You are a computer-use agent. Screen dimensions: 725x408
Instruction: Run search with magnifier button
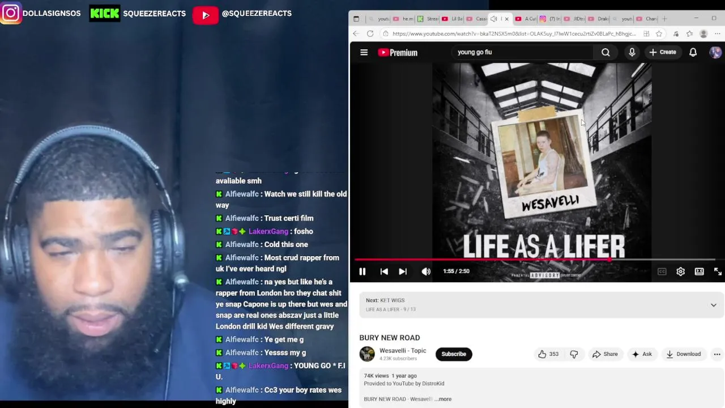click(x=605, y=52)
